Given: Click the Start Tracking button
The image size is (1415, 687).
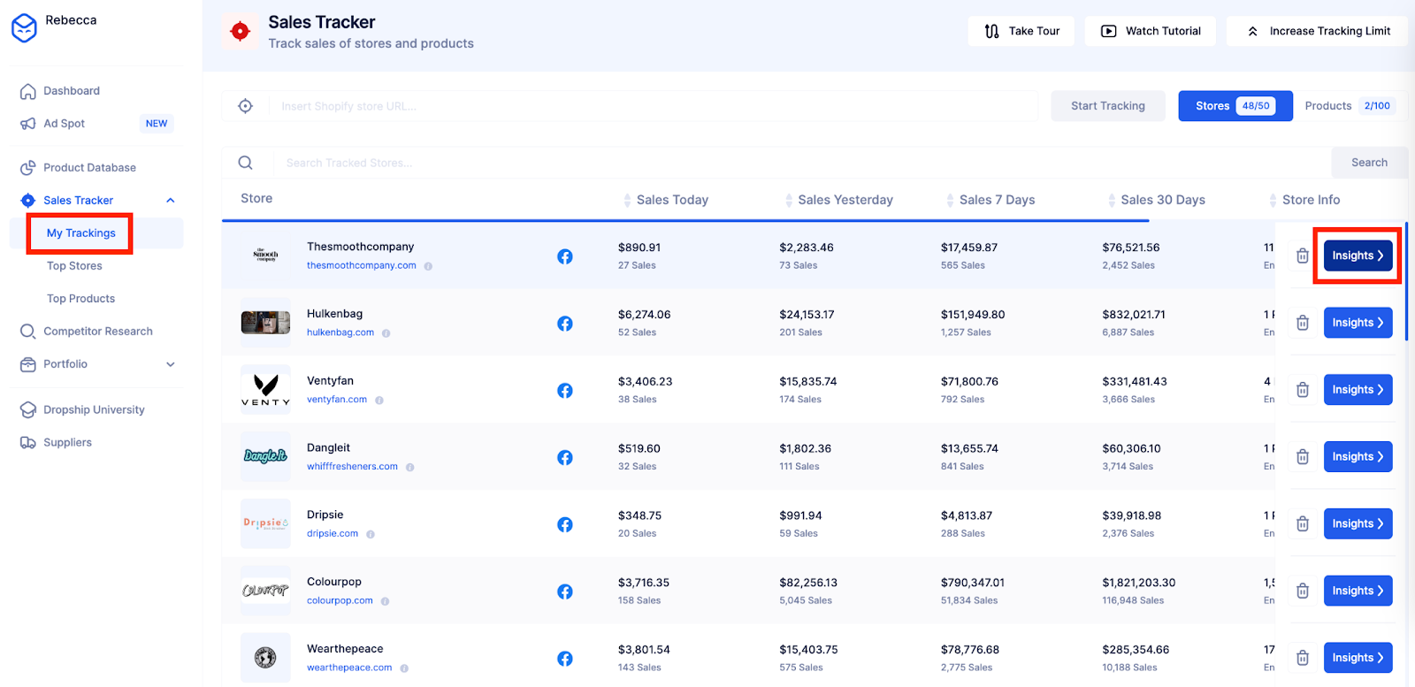Looking at the screenshot, I should point(1108,106).
